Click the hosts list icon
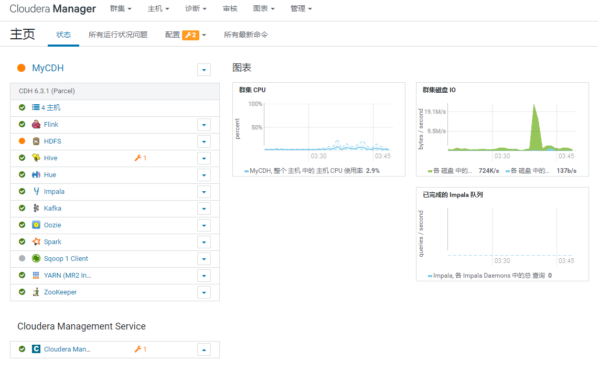The height and width of the screenshot is (384, 598). pos(36,107)
